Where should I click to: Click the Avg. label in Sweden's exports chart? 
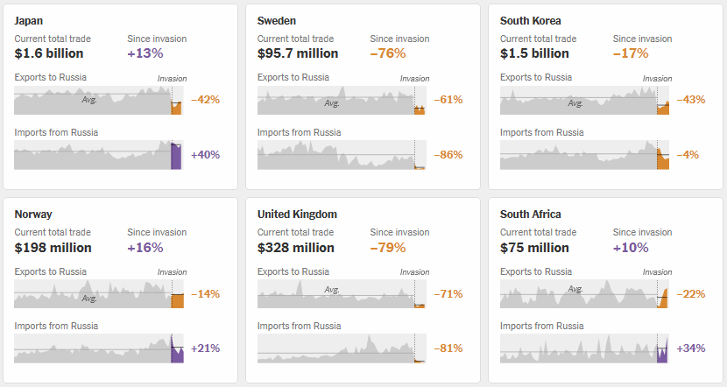point(332,103)
